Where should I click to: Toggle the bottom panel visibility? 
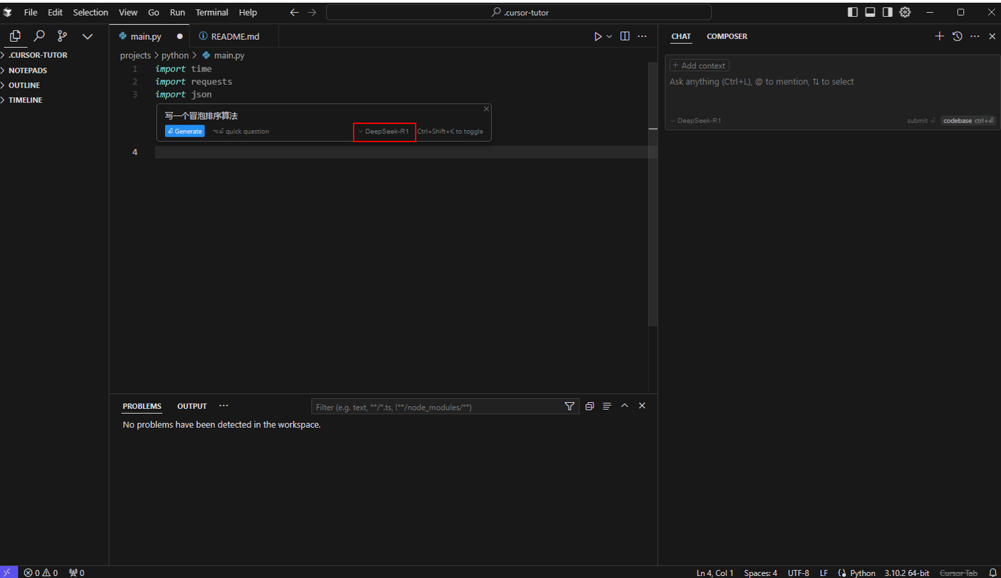pos(870,12)
